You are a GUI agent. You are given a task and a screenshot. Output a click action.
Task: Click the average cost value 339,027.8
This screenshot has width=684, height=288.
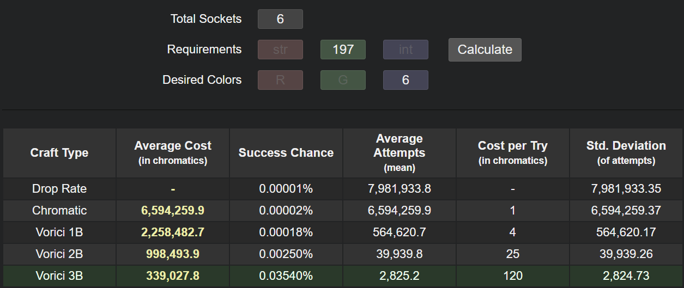[173, 276]
